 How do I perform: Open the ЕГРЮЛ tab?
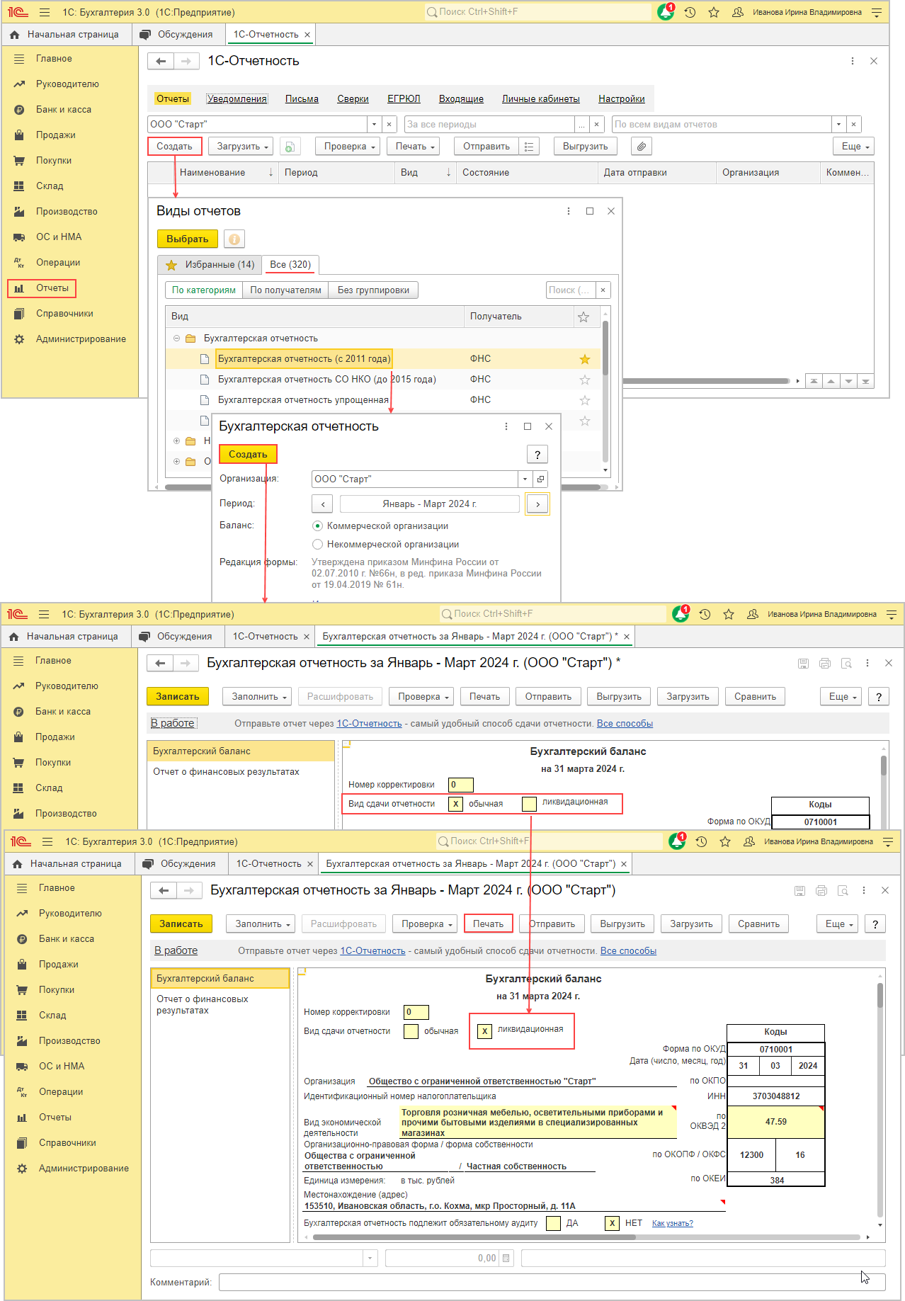tap(404, 98)
